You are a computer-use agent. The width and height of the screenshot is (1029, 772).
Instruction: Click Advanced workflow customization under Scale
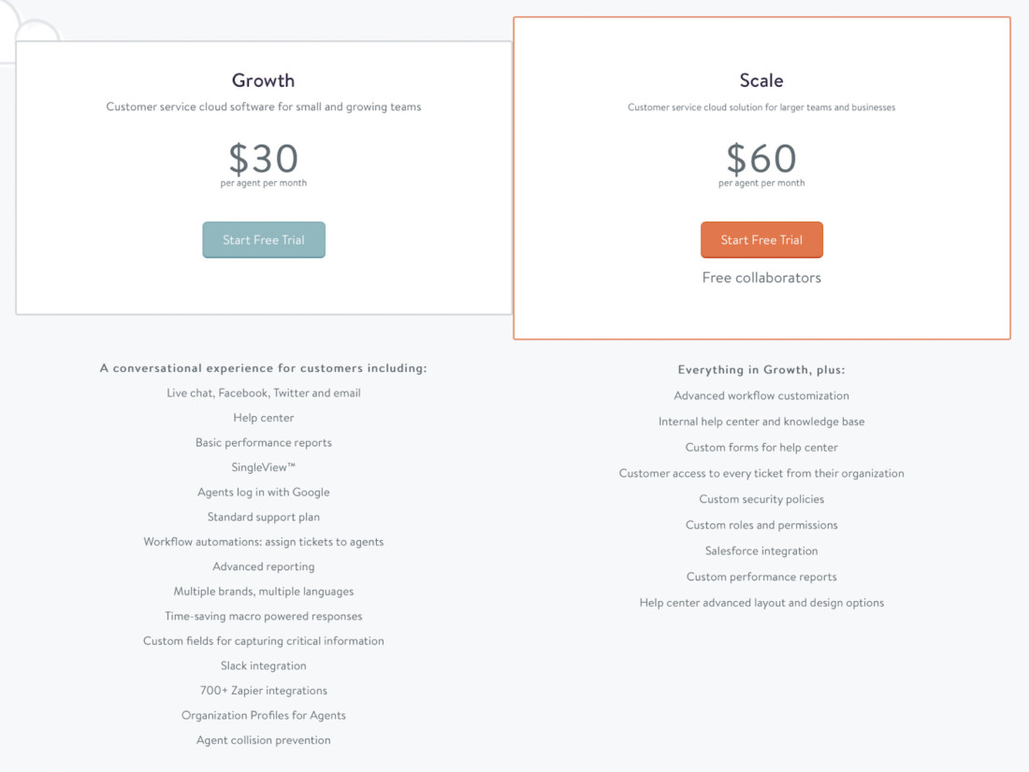point(761,395)
